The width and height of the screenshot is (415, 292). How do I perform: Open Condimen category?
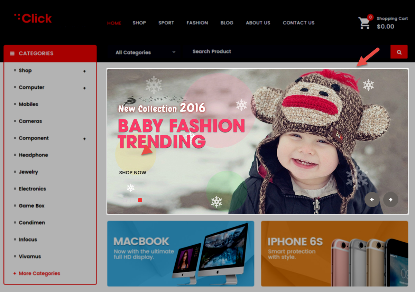32,223
